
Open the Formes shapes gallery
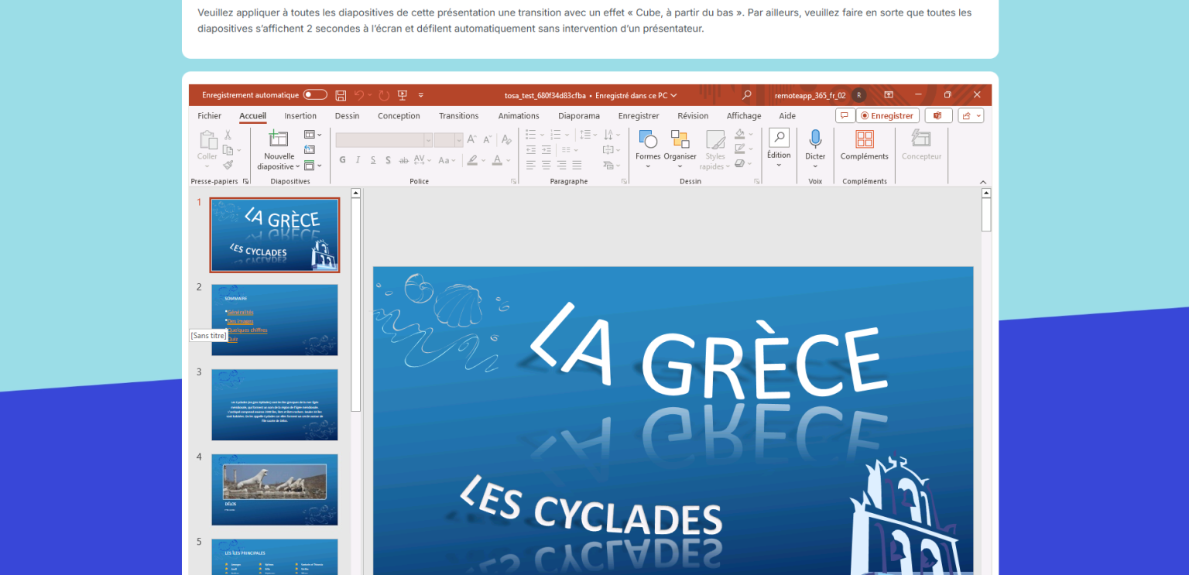(648, 140)
